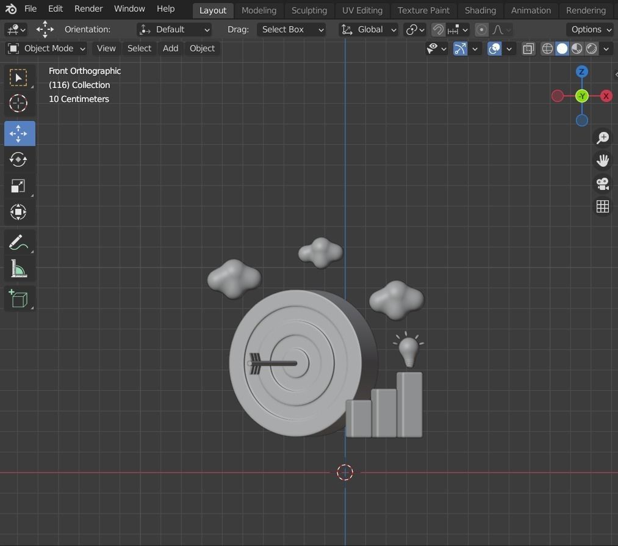The image size is (618, 546).
Task: Activate the 3D Cursor tool
Action: point(18,103)
